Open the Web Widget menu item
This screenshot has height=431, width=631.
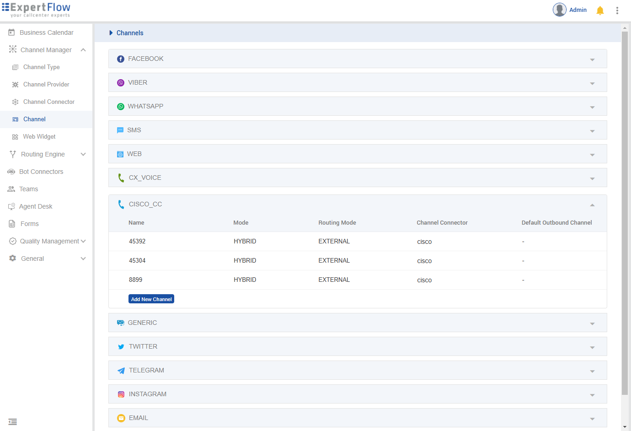point(39,137)
